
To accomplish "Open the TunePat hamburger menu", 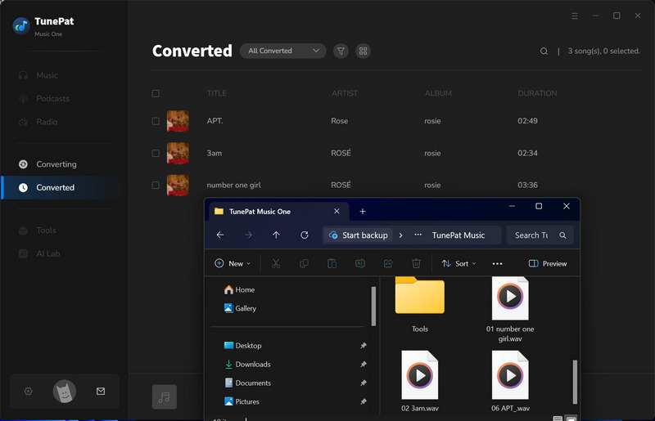I will 575,16.
